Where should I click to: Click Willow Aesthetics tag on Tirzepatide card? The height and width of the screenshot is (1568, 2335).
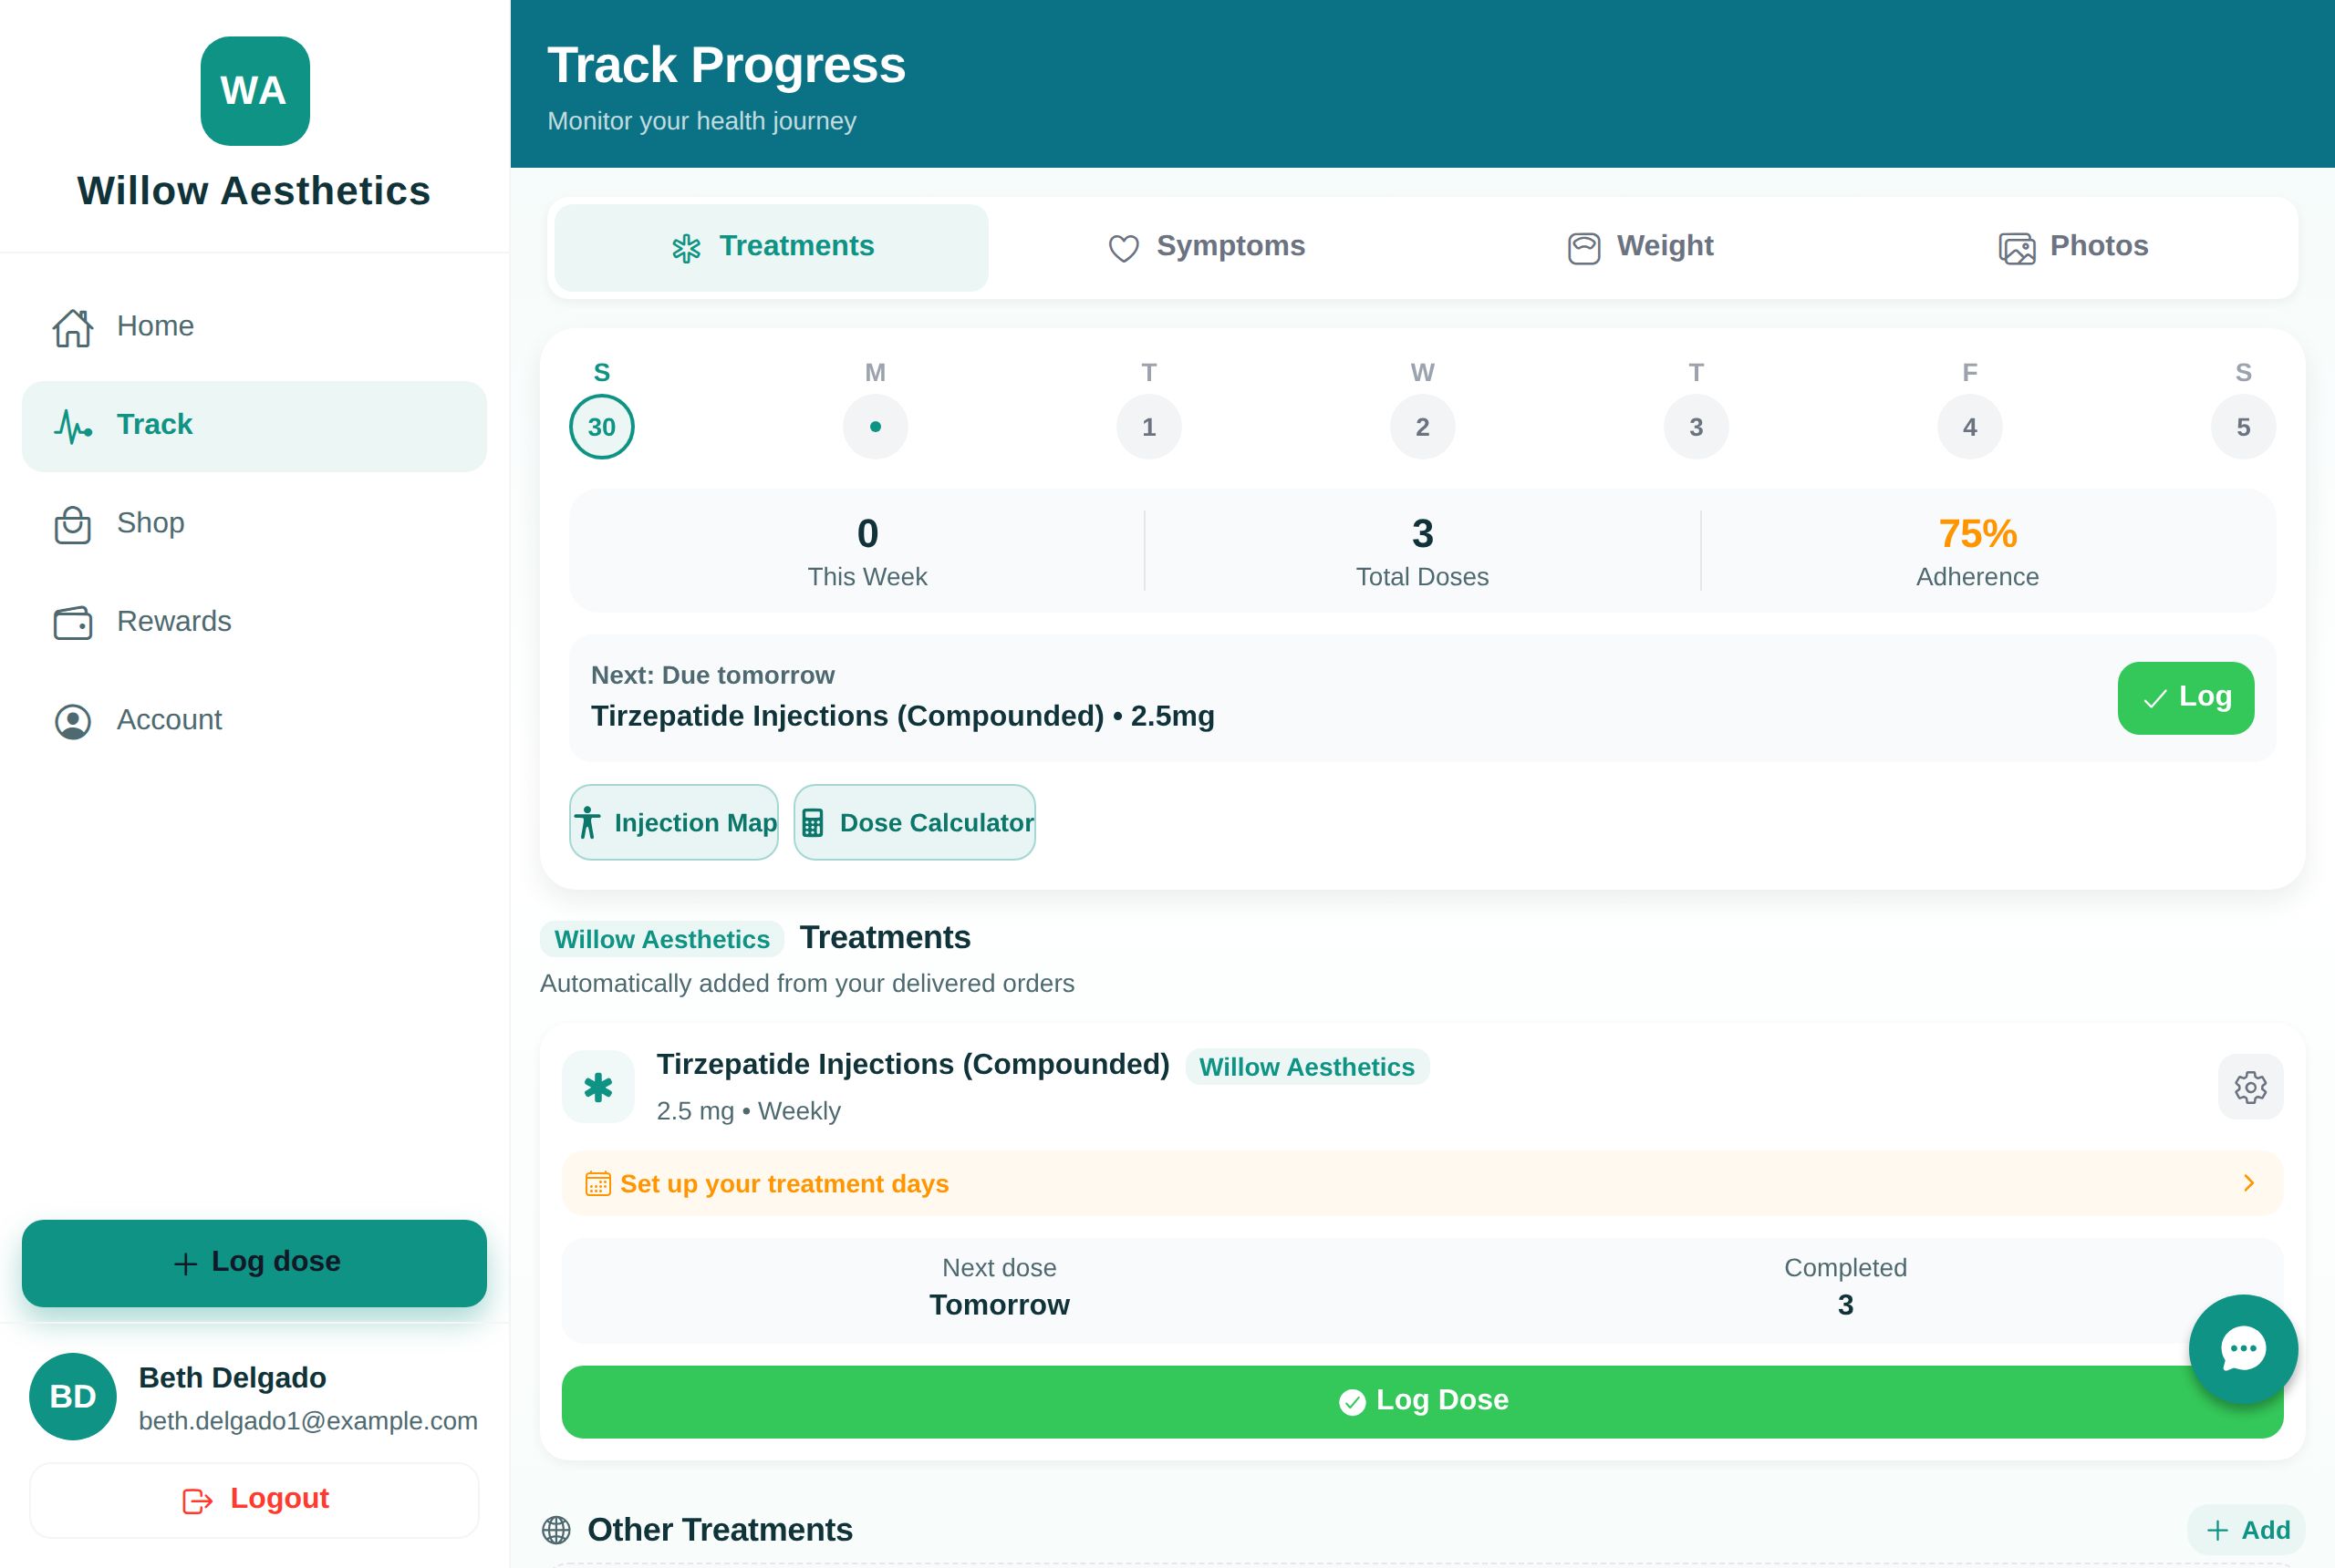[1306, 1067]
